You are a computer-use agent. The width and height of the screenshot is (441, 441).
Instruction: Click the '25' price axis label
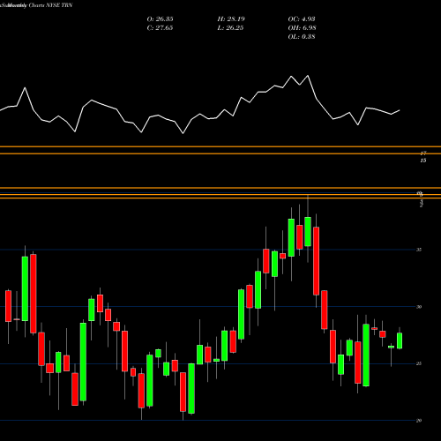coord(419,363)
